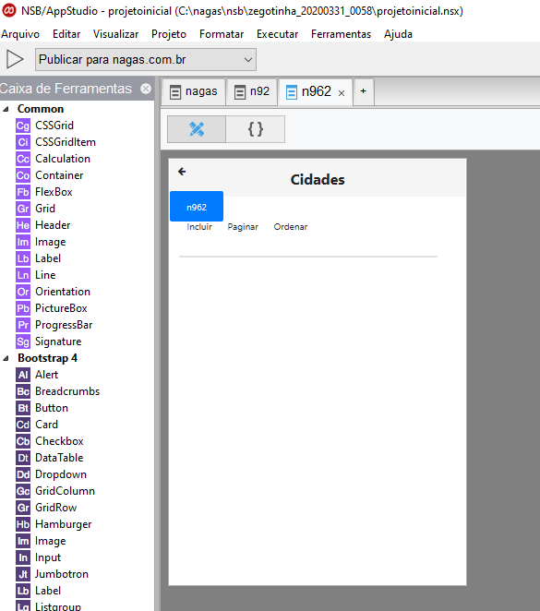Viewport: 540px width, 611px height.
Task: Click the Ordenar link on the form
Action: [291, 227]
